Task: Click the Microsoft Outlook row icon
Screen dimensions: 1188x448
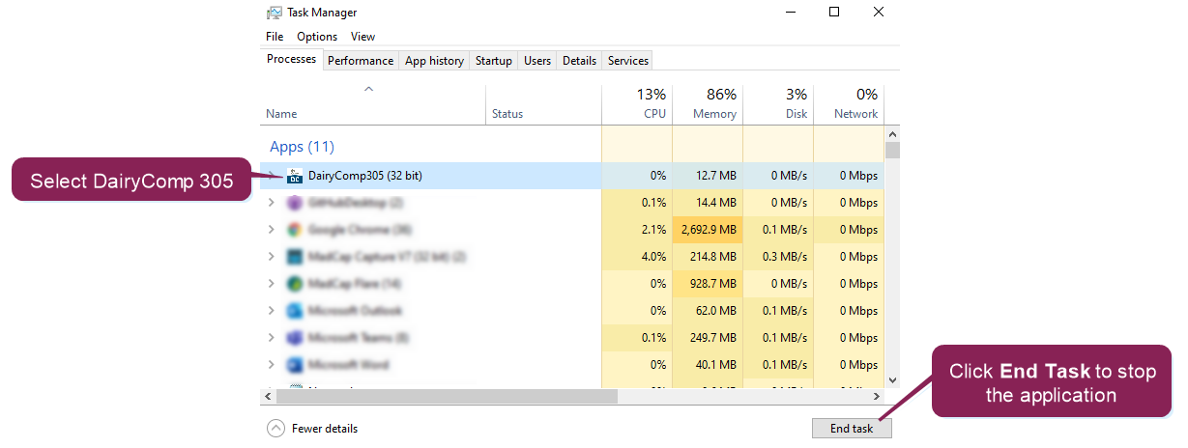Action: point(295,311)
